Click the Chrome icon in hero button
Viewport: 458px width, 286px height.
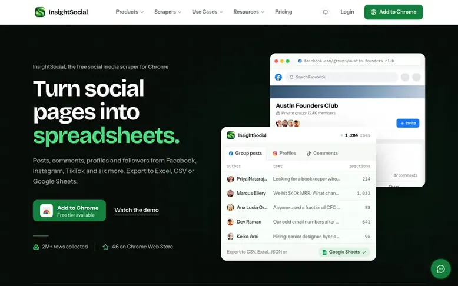click(x=47, y=211)
